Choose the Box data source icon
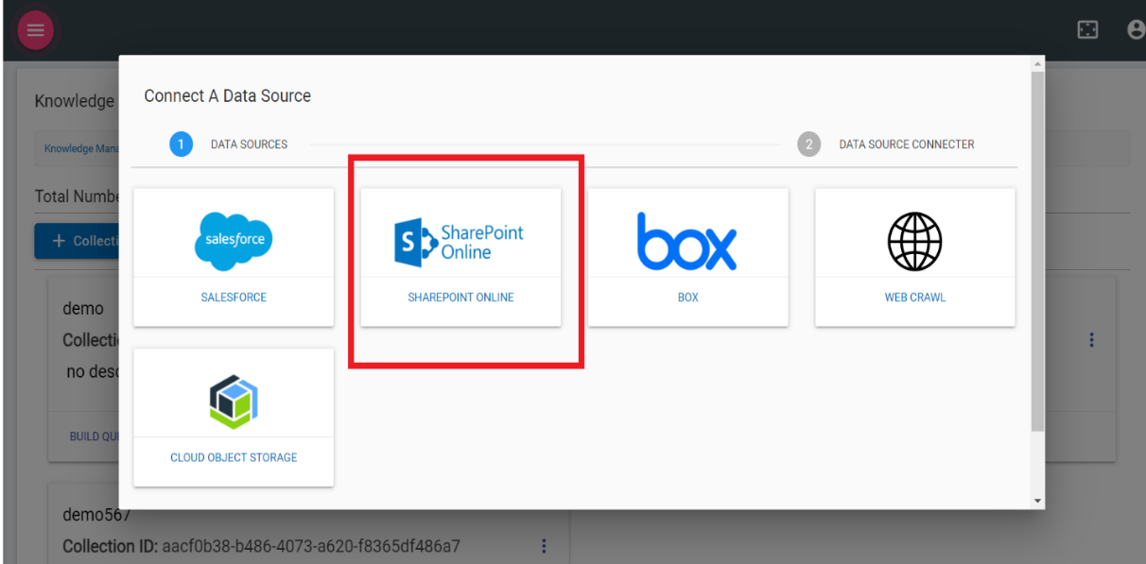Viewport: 1146px width, 564px height. (687, 241)
